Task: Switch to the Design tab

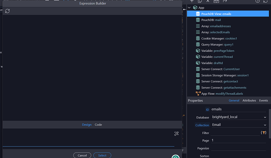Action: pos(86,125)
